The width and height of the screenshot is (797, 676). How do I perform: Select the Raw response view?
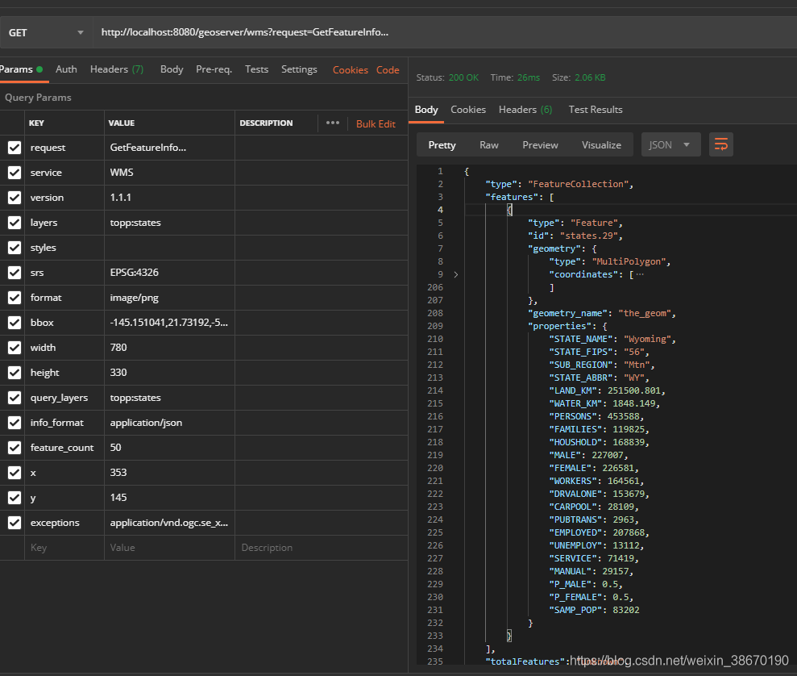(x=488, y=145)
